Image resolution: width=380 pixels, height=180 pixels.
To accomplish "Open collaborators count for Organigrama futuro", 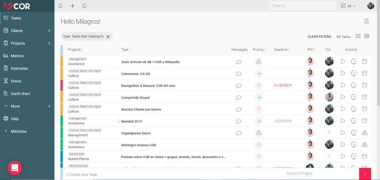I will [x=329, y=133].
